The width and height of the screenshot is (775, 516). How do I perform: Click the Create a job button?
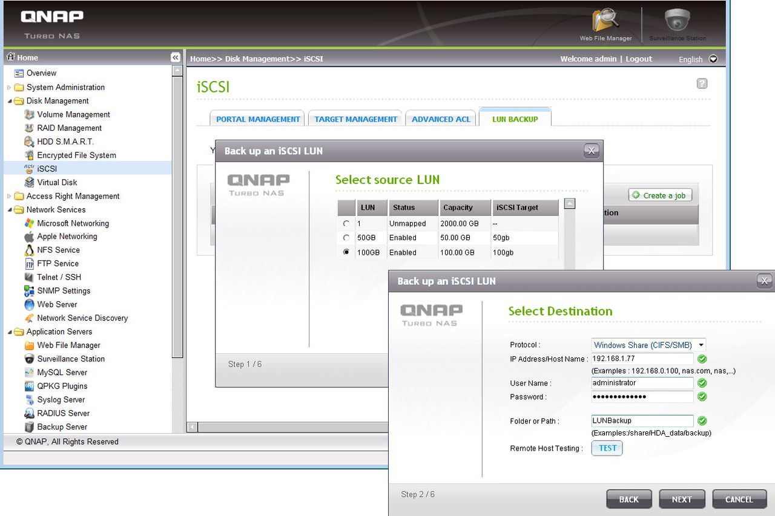click(660, 195)
